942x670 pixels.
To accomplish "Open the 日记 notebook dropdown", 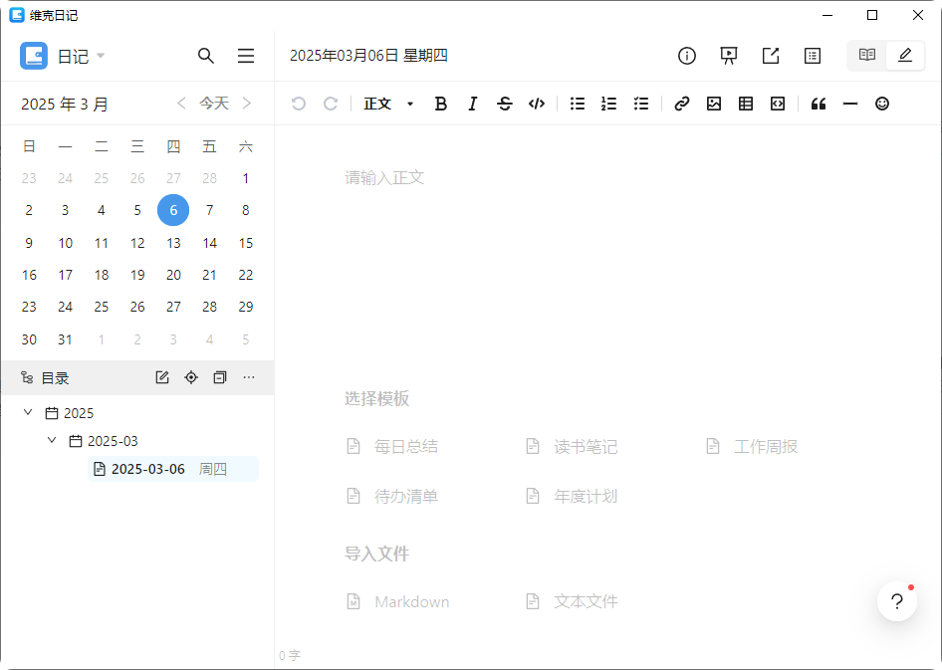I will 81,56.
